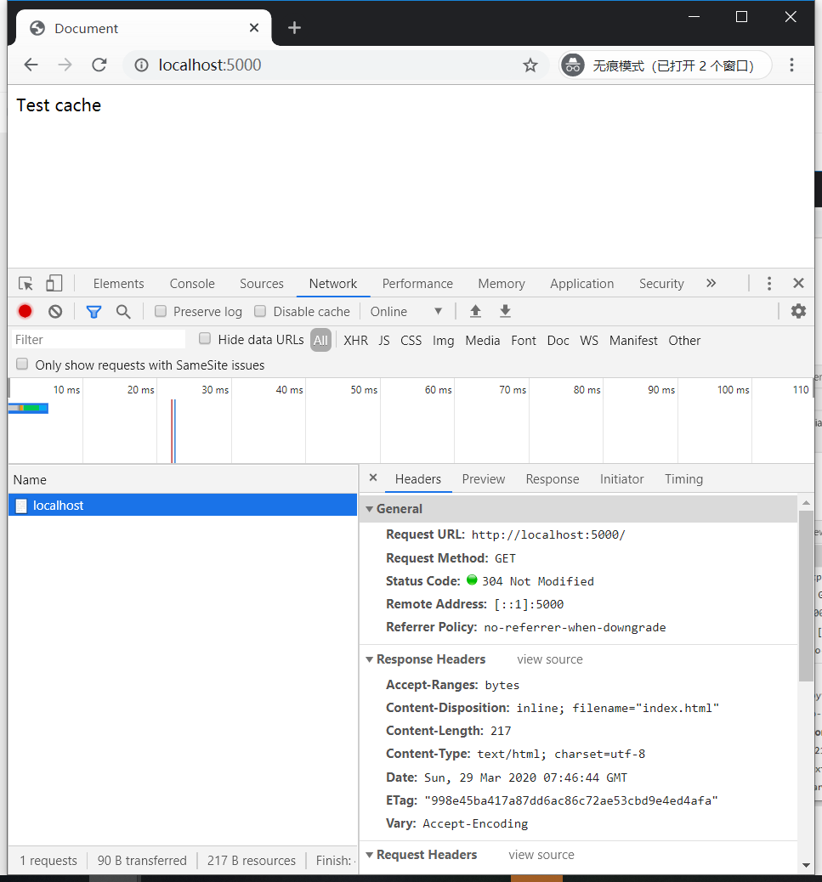Viewport: 822px width, 882px height.
Task: Check Hide data URLs
Action: click(205, 339)
